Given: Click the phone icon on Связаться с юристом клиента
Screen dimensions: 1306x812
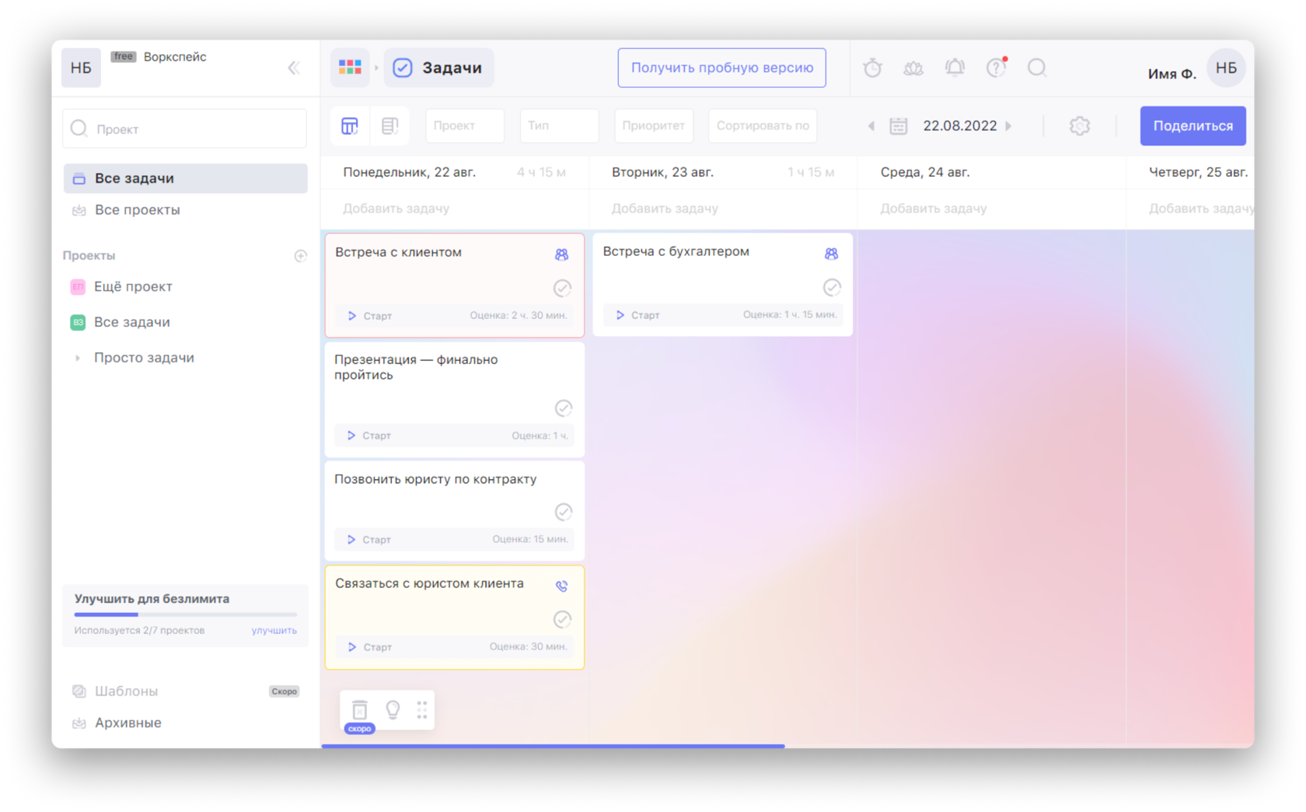Looking at the screenshot, I should click(x=561, y=586).
